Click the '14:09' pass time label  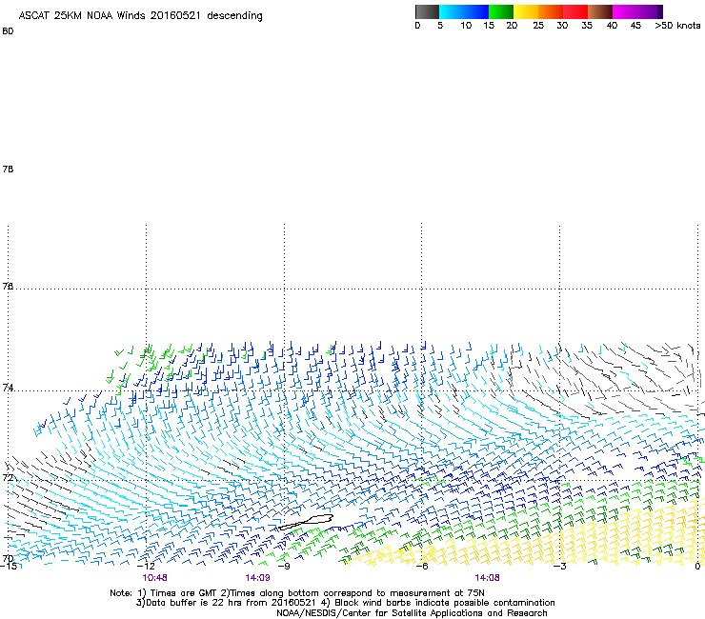[257, 578]
